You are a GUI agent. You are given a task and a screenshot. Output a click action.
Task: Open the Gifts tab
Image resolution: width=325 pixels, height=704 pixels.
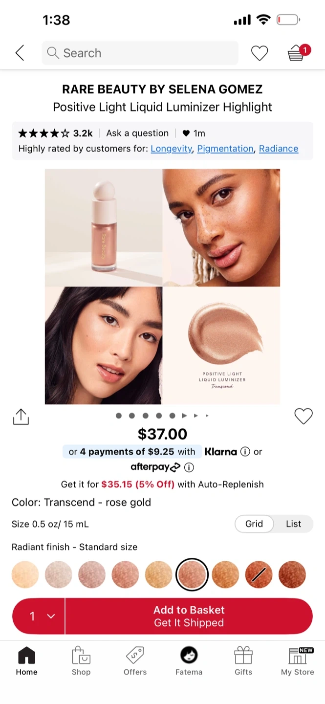pos(243,660)
